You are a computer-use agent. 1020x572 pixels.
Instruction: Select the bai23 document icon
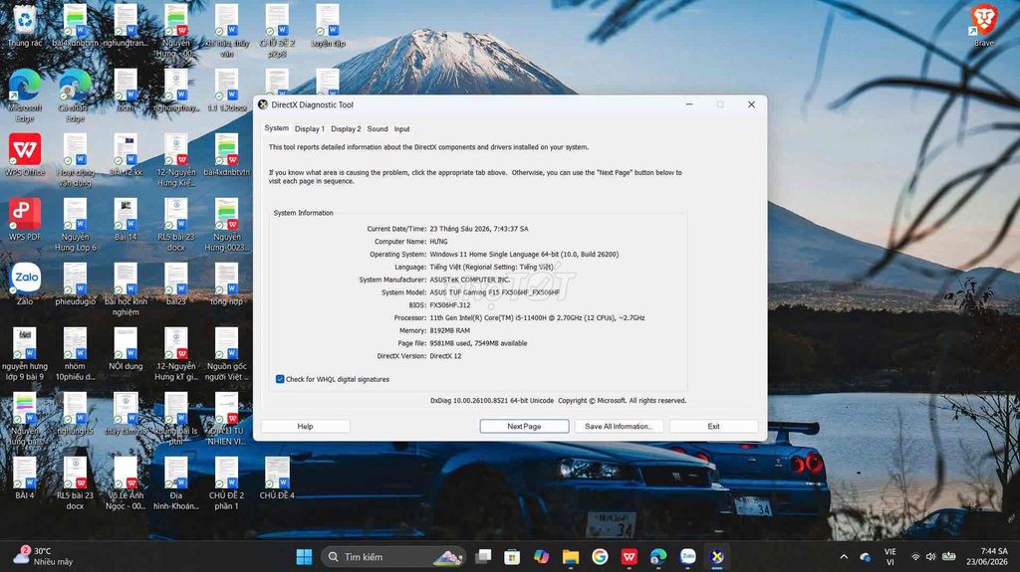[175, 285]
